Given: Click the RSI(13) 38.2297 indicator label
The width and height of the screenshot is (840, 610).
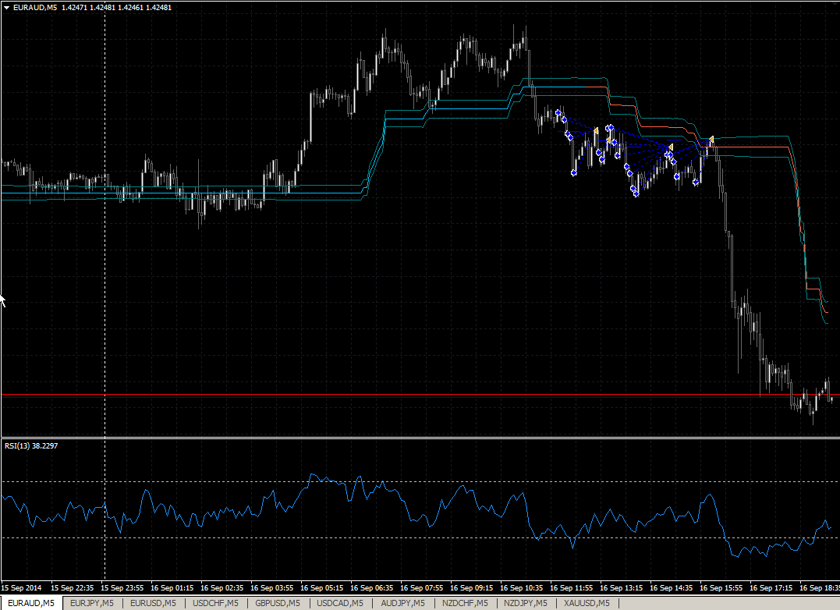Looking at the screenshot, I should click(x=31, y=445).
